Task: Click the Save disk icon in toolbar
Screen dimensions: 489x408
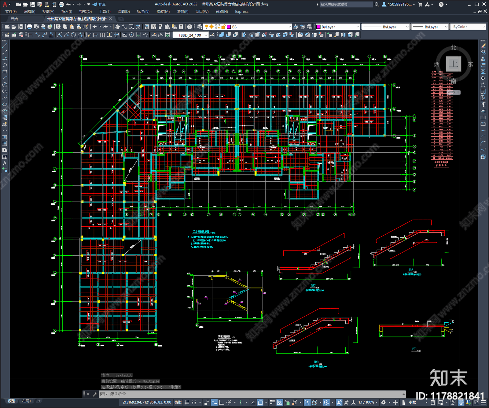Action: click(21, 27)
